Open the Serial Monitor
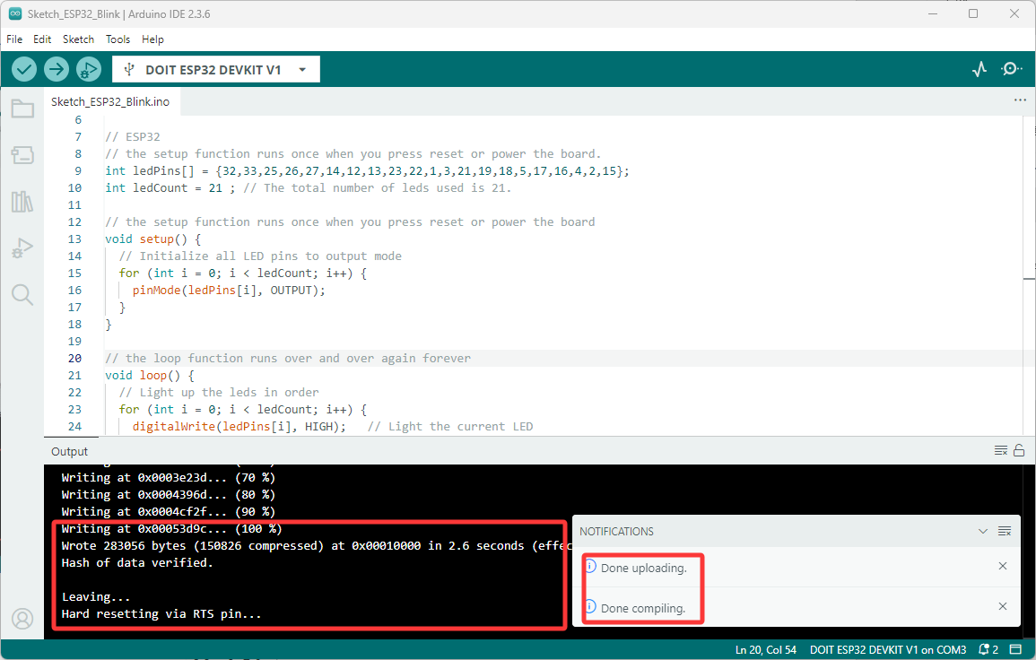Image resolution: width=1036 pixels, height=660 pixels. pyautogui.click(x=1011, y=69)
